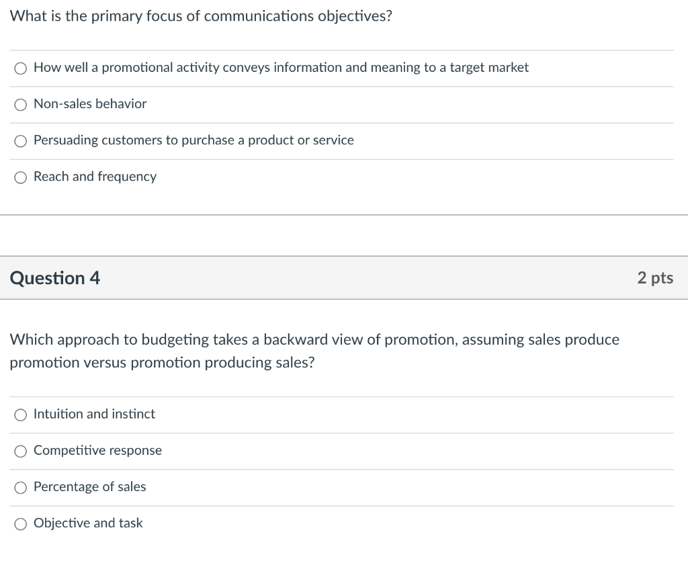Click the 'Objective and task' answer label text
The height and width of the screenshot is (561, 688).
[88, 523]
